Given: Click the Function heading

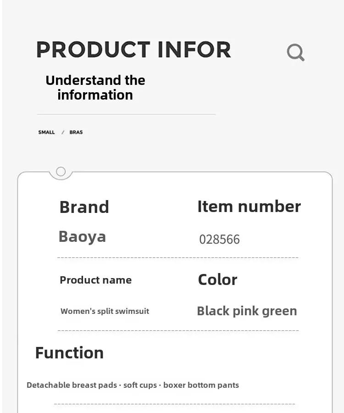Looking at the screenshot, I should pyautogui.click(x=69, y=353).
